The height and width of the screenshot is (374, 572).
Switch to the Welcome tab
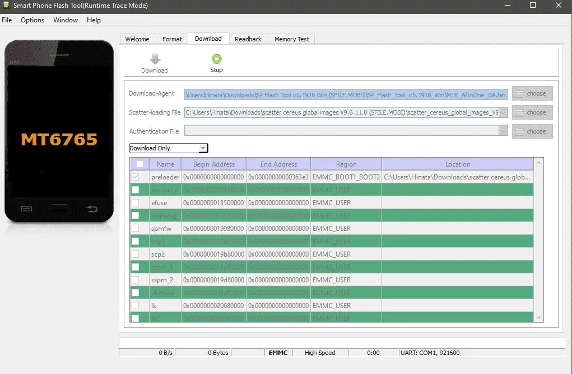point(137,39)
